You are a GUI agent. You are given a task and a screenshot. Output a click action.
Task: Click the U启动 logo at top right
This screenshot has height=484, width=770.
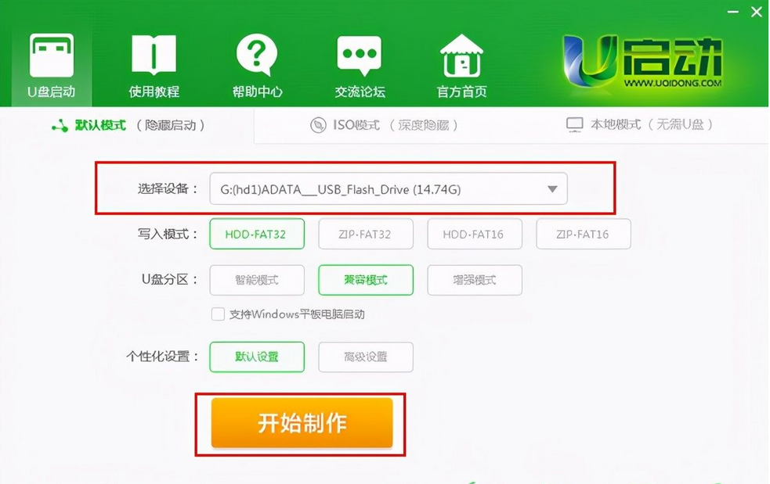[642, 62]
